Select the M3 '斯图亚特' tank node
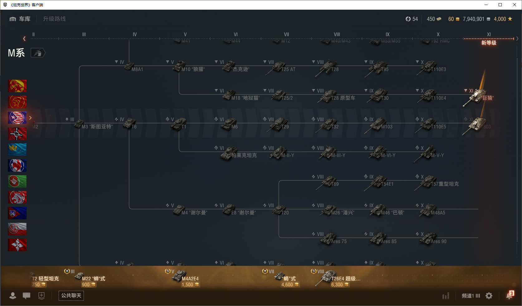Viewport: 522px width, 306px height. tap(90, 124)
